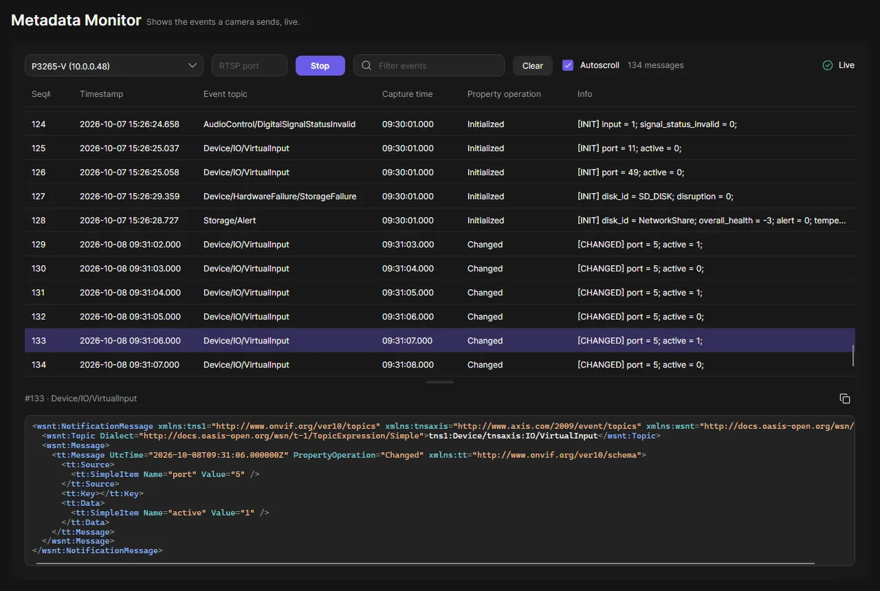Select the Device/HardwareFailure/StorageFailure row
The image size is (880, 591).
click(440, 197)
